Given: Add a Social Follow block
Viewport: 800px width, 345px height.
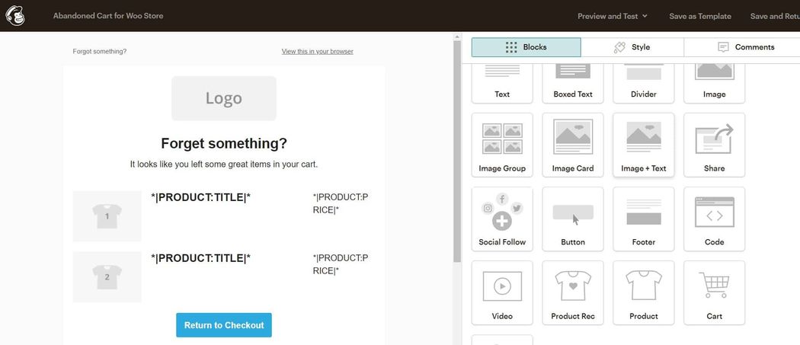Looking at the screenshot, I should click(x=502, y=219).
